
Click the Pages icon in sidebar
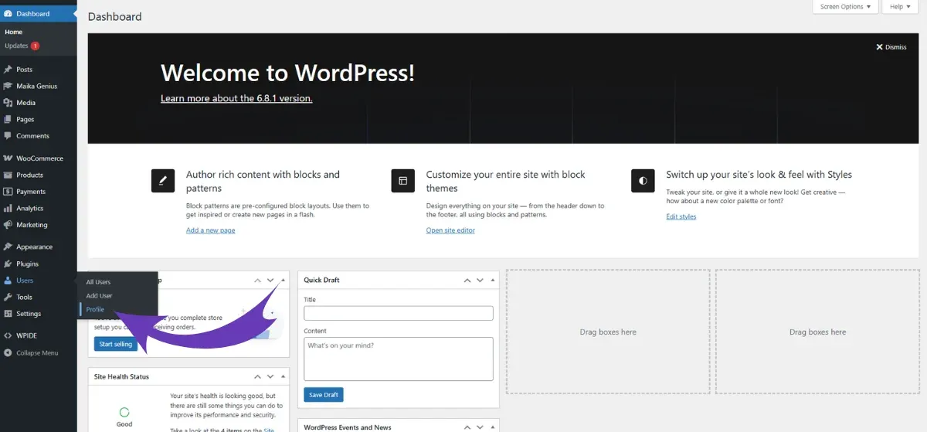coord(8,120)
